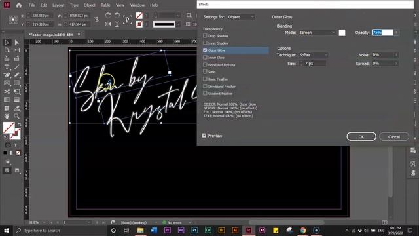Select the Rectangle Frame tool
The image size is (419, 236).
[x=7, y=83]
